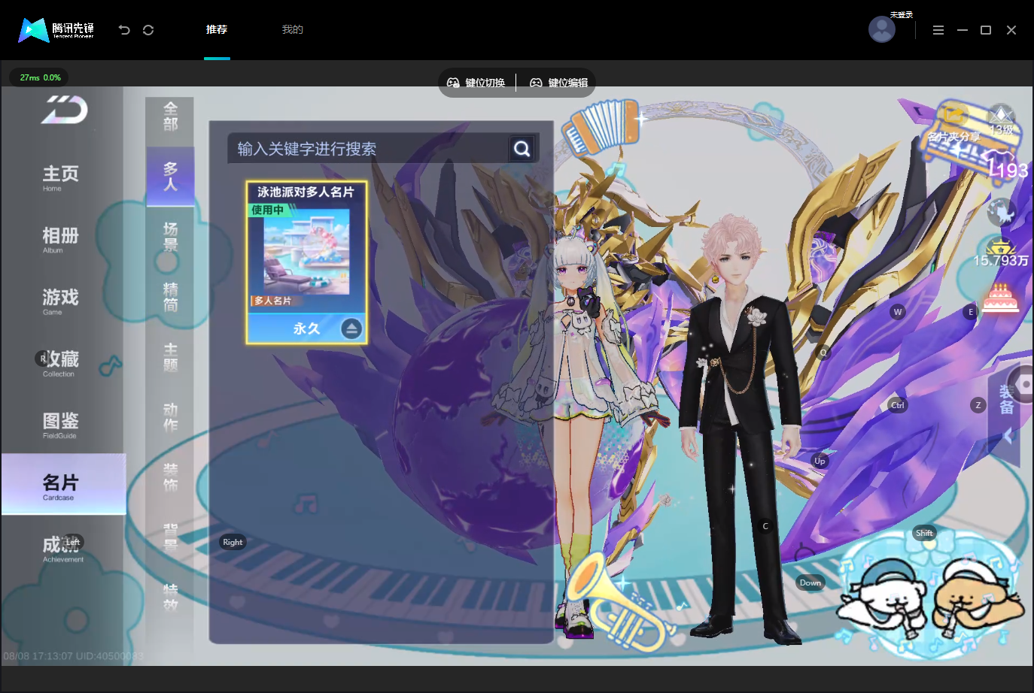Viewport: 1034px width, 693px height.
Task: Click the unequip arrow icon on card
Action: coord(351,328)
